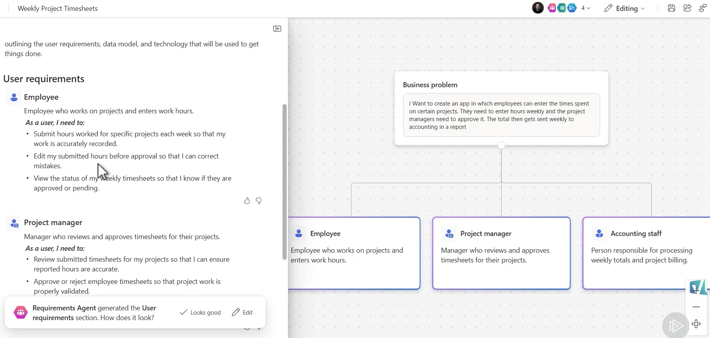
Task: Click the Requirements Agent icon in the prompt bar
Action: (x=21, y=312)
